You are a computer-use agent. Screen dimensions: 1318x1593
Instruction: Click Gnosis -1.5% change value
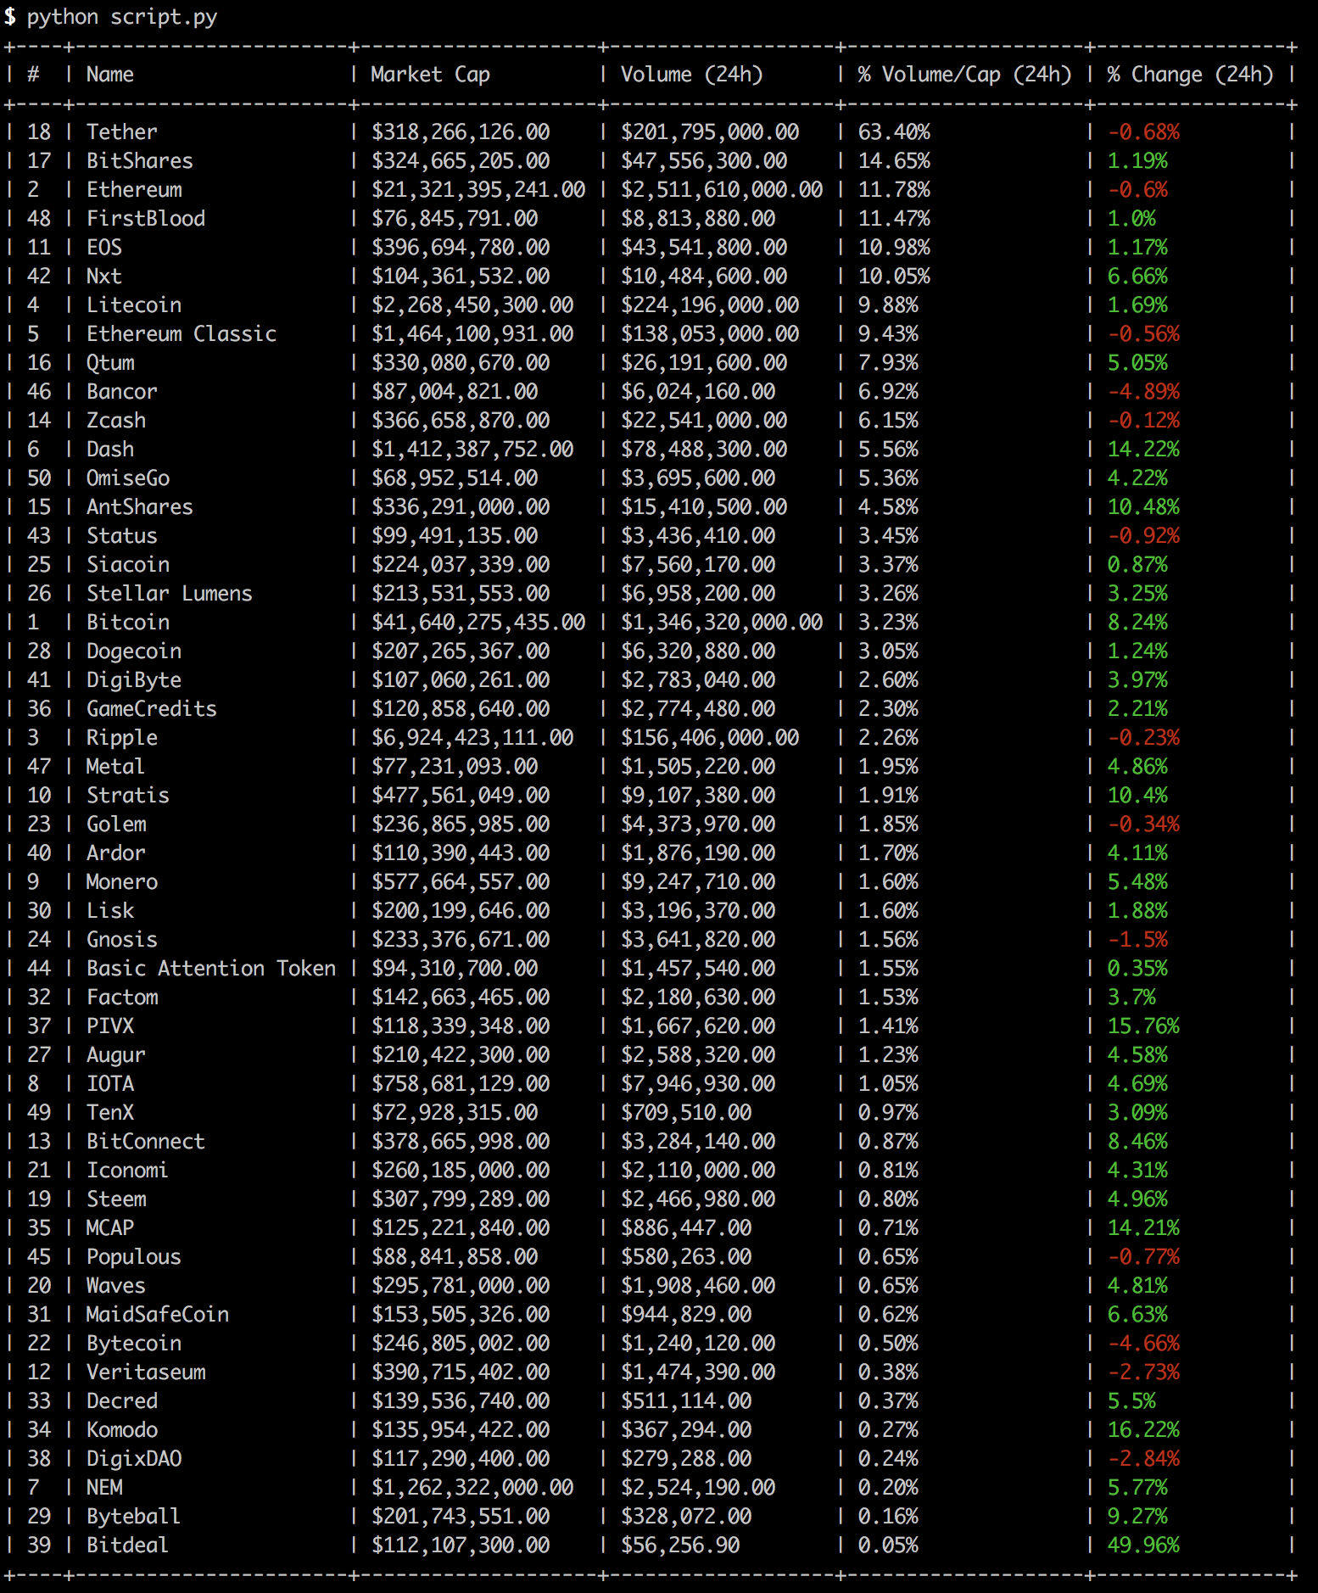[1137, 940]
